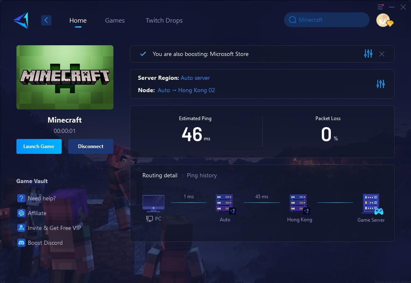Viewport: 411px width, 283px height.
Task: Open server region settings sliders icon
Action: click(x=380, y=84)
